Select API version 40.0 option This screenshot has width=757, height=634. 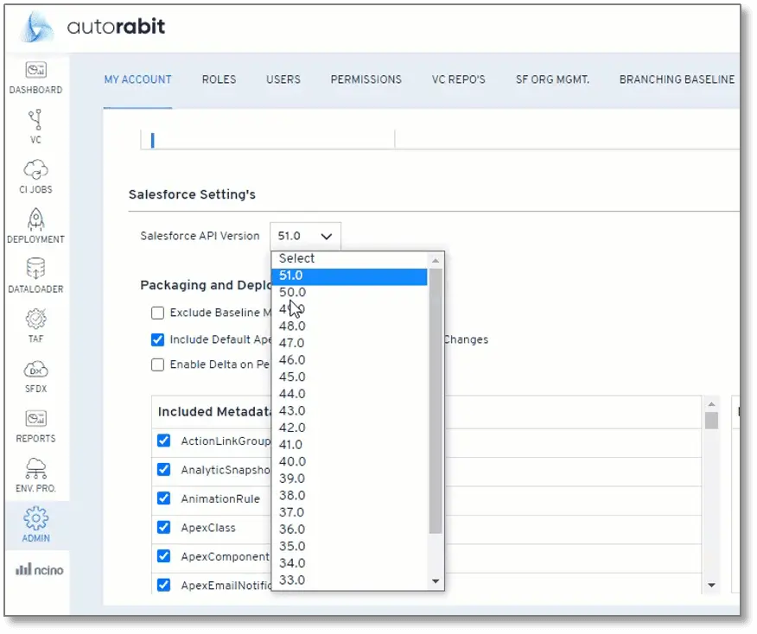[349, 461]
